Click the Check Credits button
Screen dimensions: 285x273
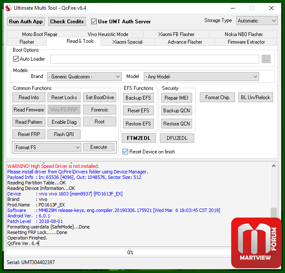coord(67,22)
